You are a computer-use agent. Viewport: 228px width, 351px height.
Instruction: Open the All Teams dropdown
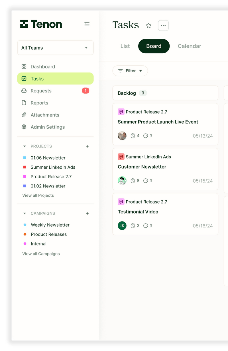click(x=55, y=48)
